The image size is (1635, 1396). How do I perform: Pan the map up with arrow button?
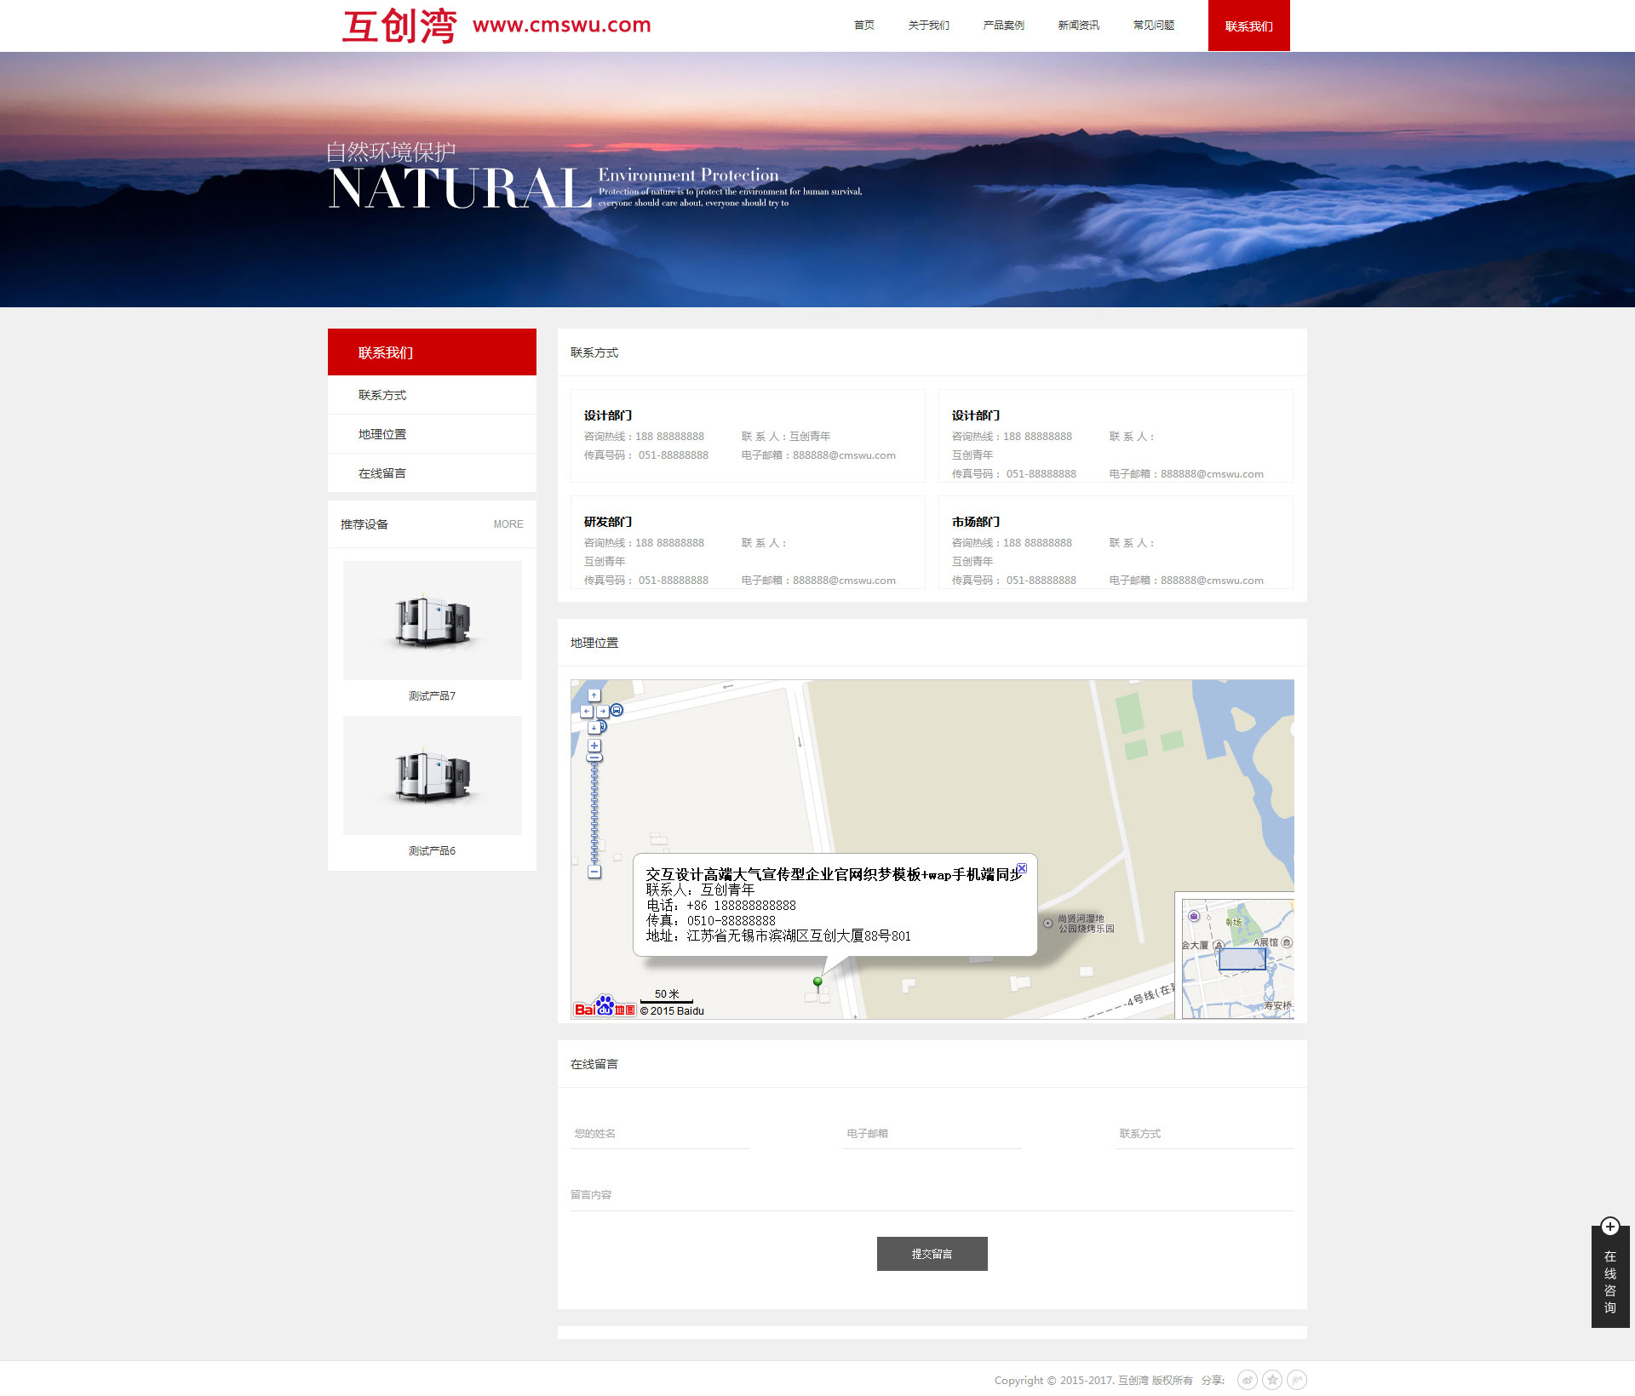click(594, 695)
